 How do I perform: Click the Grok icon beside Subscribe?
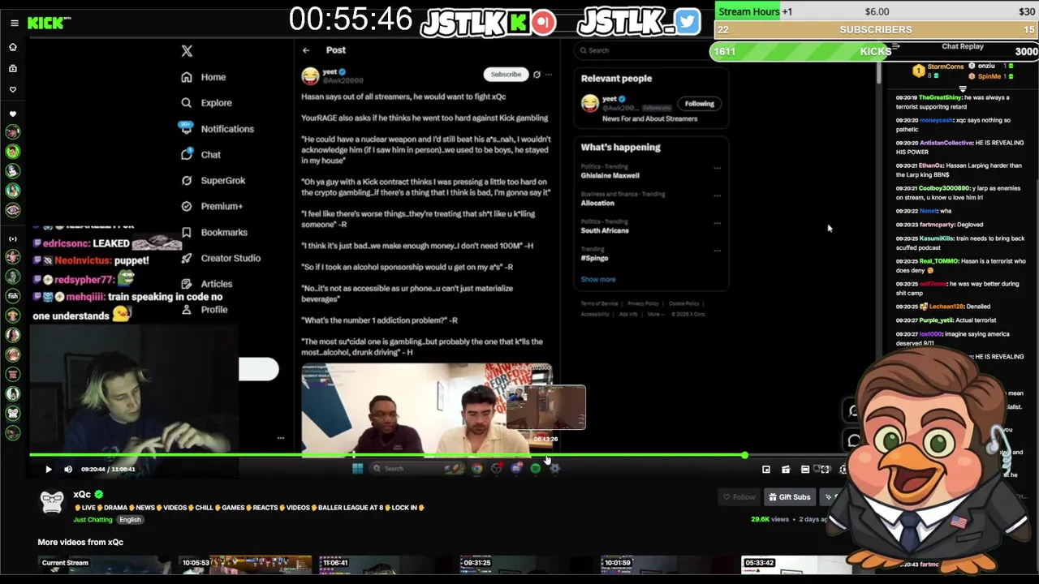click(x=537, y=74)
